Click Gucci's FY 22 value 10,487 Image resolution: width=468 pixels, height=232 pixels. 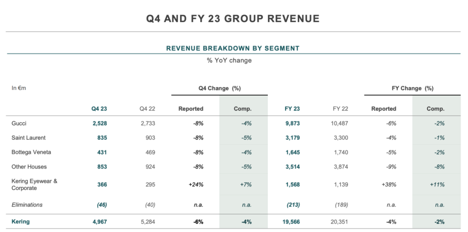coord(338,123)
